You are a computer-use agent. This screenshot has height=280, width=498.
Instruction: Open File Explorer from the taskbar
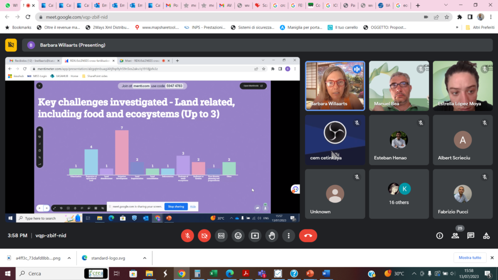coord(149,273)
